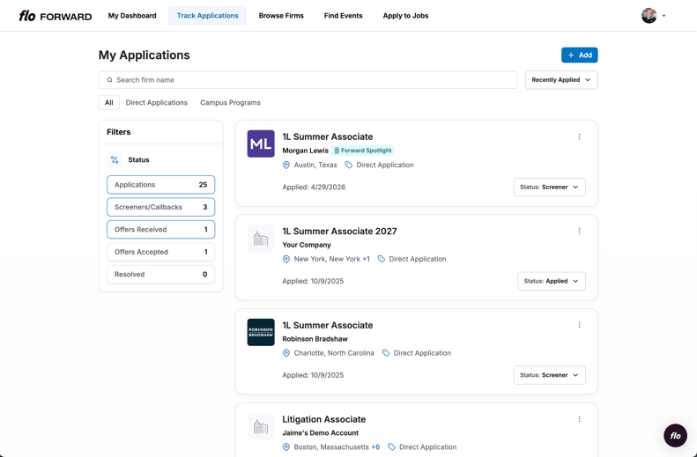Open the Flo chat bubble icon
Image resolution: width=697 pixels, height=457 pixels.
tap(675, 435)
